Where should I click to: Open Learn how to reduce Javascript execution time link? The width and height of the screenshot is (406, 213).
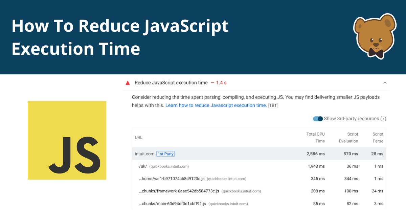216,105
